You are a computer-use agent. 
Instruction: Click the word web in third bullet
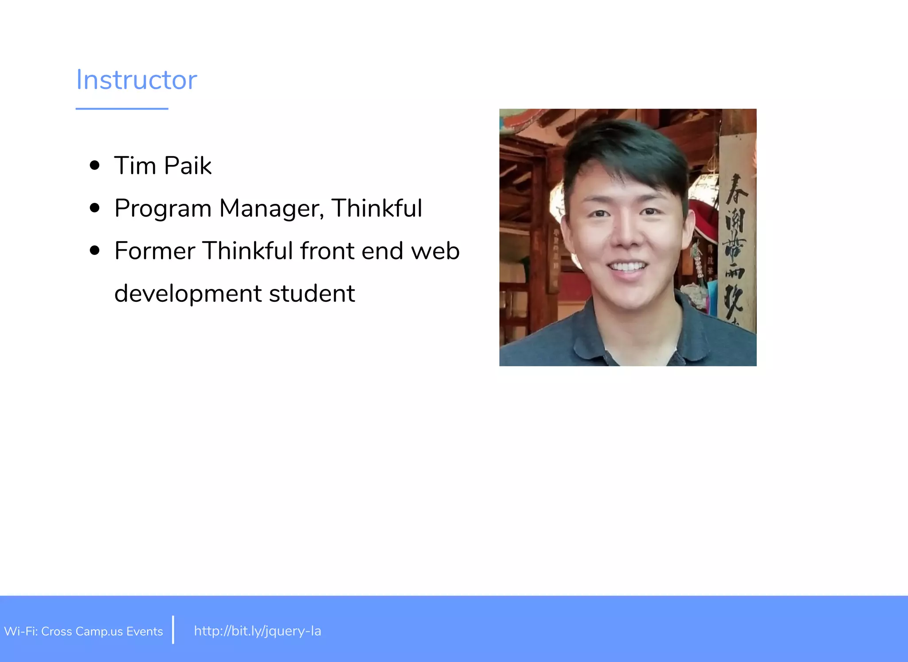[435, 251]
